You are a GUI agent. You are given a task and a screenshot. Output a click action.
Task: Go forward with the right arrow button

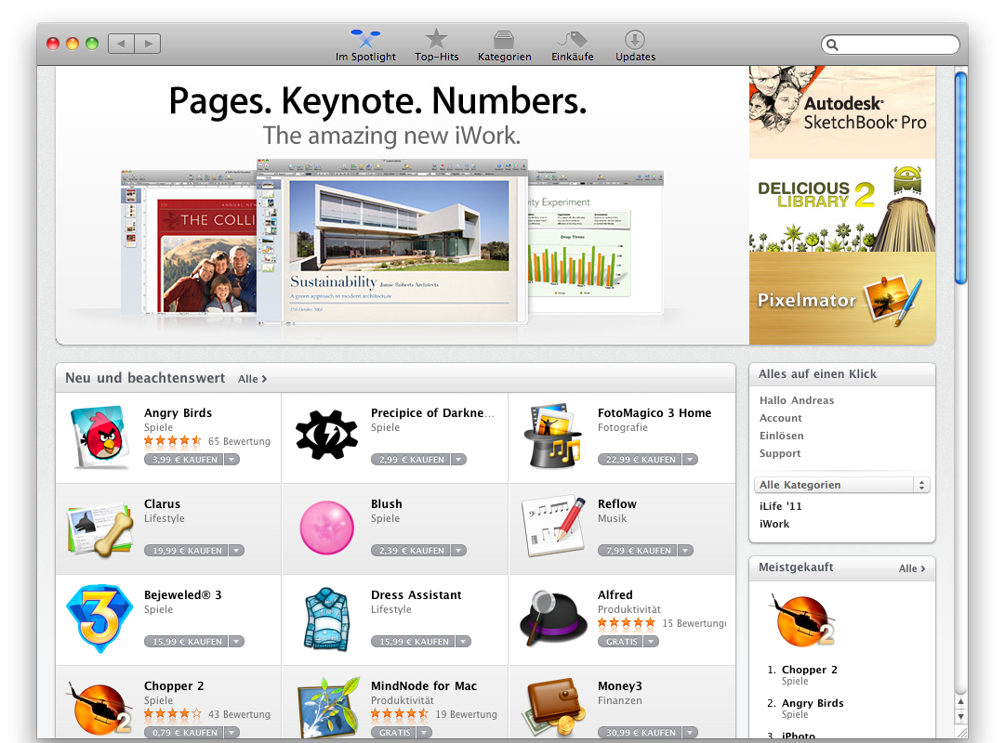(x=148, y=44)
